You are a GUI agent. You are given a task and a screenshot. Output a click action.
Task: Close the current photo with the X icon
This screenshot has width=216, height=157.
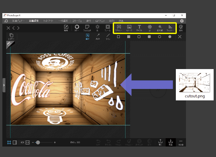click(8, 28)
